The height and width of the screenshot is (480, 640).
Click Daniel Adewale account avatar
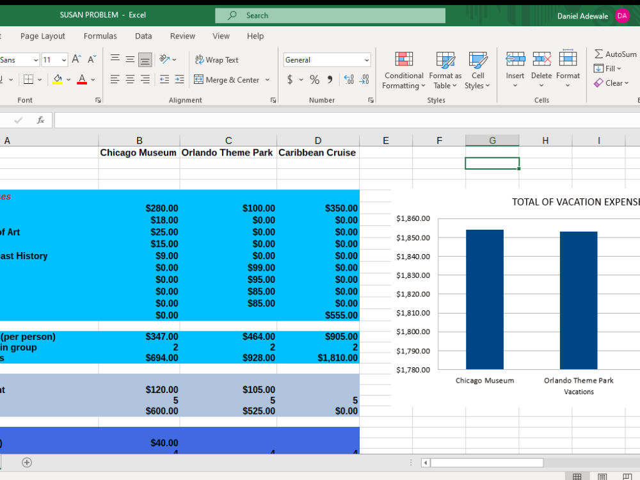tap(622, 16)
